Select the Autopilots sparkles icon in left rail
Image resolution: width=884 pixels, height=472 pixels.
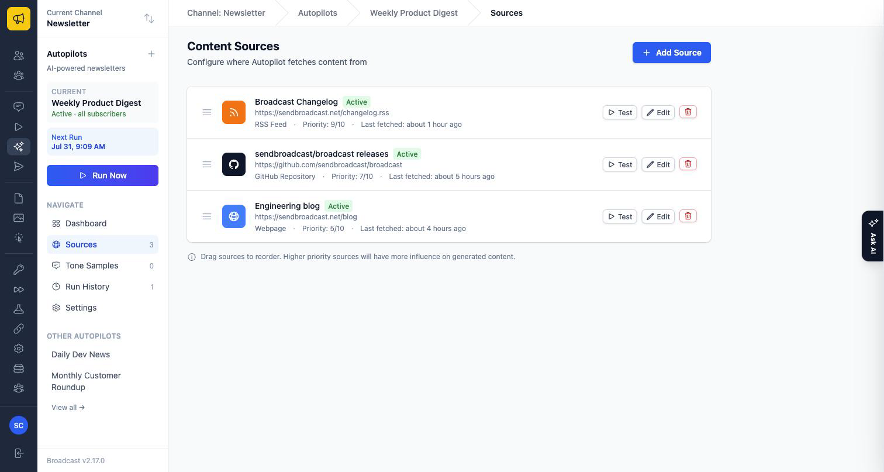[x=19, y=146]
